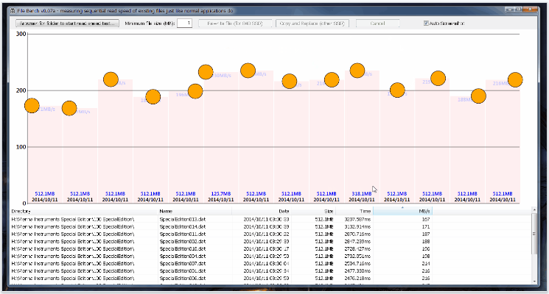
Task: Click the 187 MB/s value cell
Action: coord(426,234)
